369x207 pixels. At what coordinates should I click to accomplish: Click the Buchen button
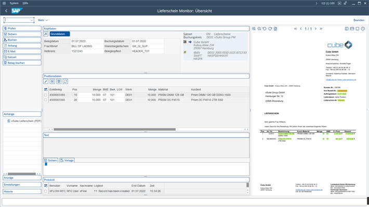pyautogui.click(x=22, y=40)
